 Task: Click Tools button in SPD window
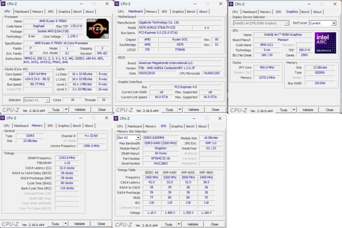coord(168,224)
